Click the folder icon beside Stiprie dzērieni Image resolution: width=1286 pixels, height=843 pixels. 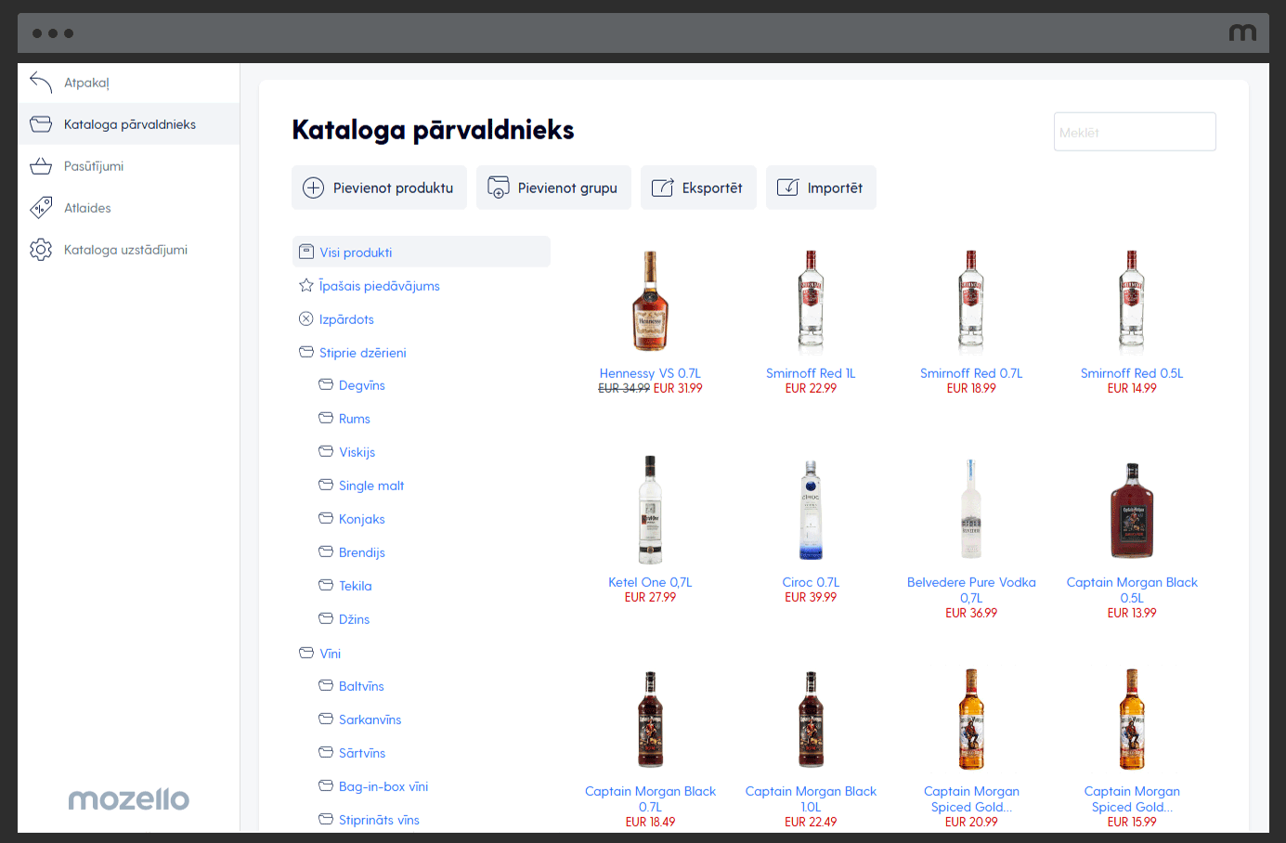[306, 353]
